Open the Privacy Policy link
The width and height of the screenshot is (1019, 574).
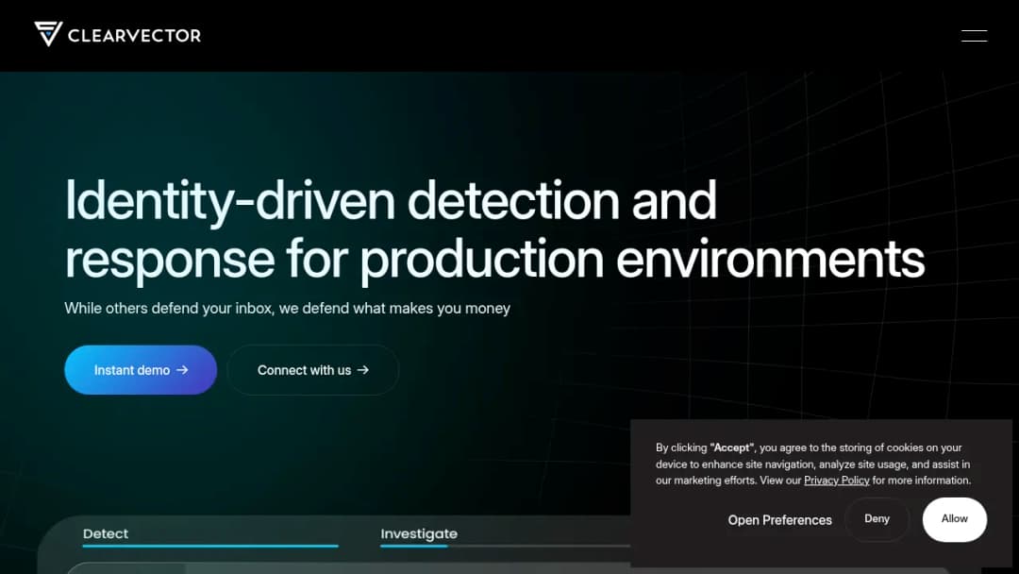(x=836, y=481)
